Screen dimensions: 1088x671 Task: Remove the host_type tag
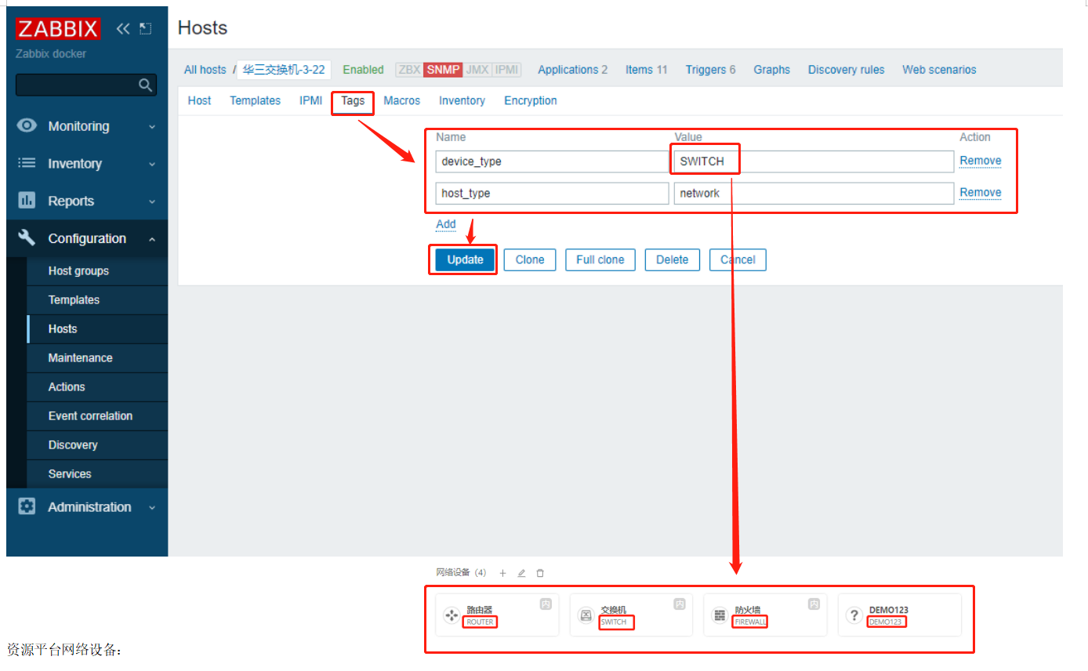click(x=981, y=192)
